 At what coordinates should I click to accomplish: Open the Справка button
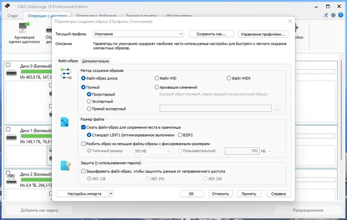tap(278, 194)
